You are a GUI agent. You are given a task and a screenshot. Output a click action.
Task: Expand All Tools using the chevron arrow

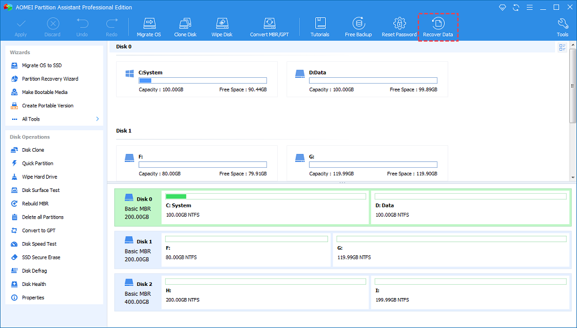[98, 119]
